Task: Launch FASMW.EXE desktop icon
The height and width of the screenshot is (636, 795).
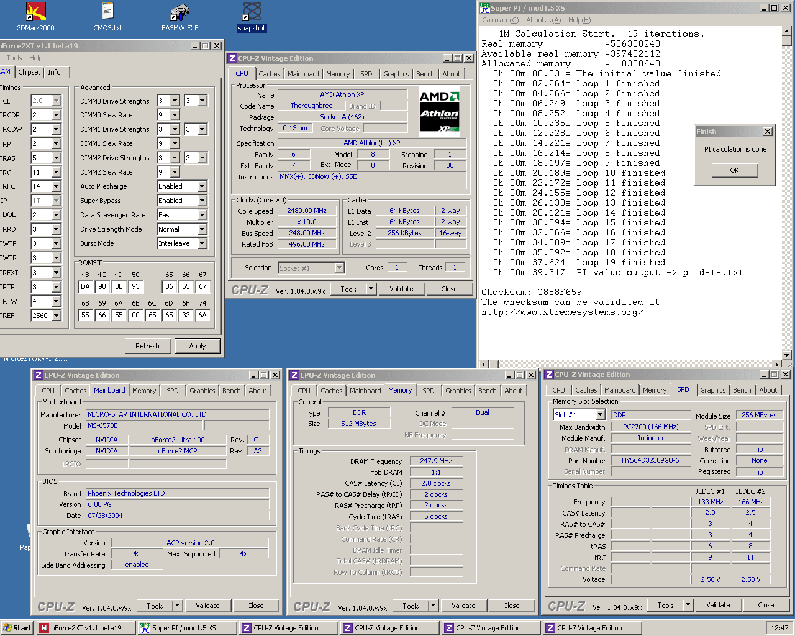Action: [x=180, y=17]
